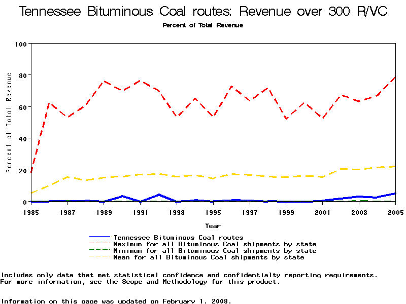Click the footnote mentioning Scope and Methodology

(x=140, y=282)
